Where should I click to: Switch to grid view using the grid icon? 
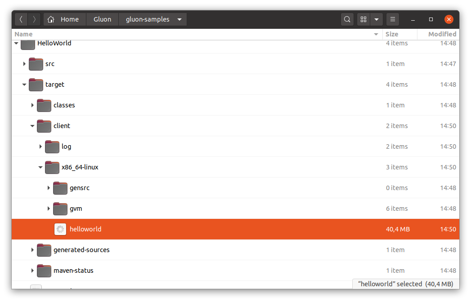point(363,19)
